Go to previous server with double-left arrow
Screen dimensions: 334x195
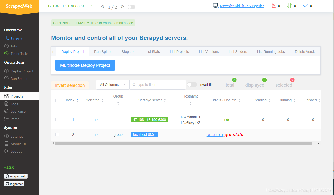[x=103, y=7]
